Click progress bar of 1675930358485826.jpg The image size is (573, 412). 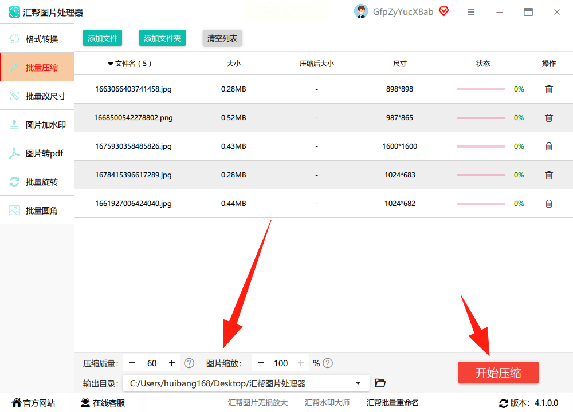point(481,146)
